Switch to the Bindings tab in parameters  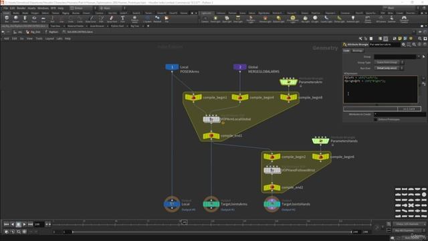pyautogui.click(x=357, y=51)
